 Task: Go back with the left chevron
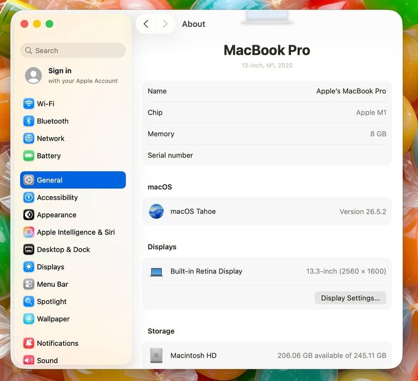(x=146, y=24)
